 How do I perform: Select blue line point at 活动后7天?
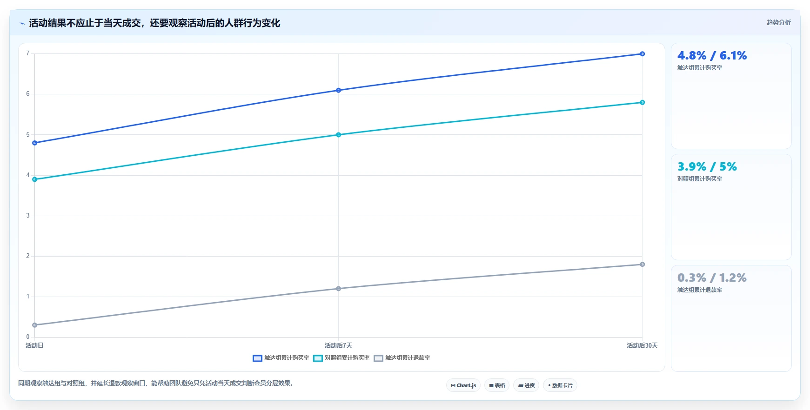pos(338,90)
